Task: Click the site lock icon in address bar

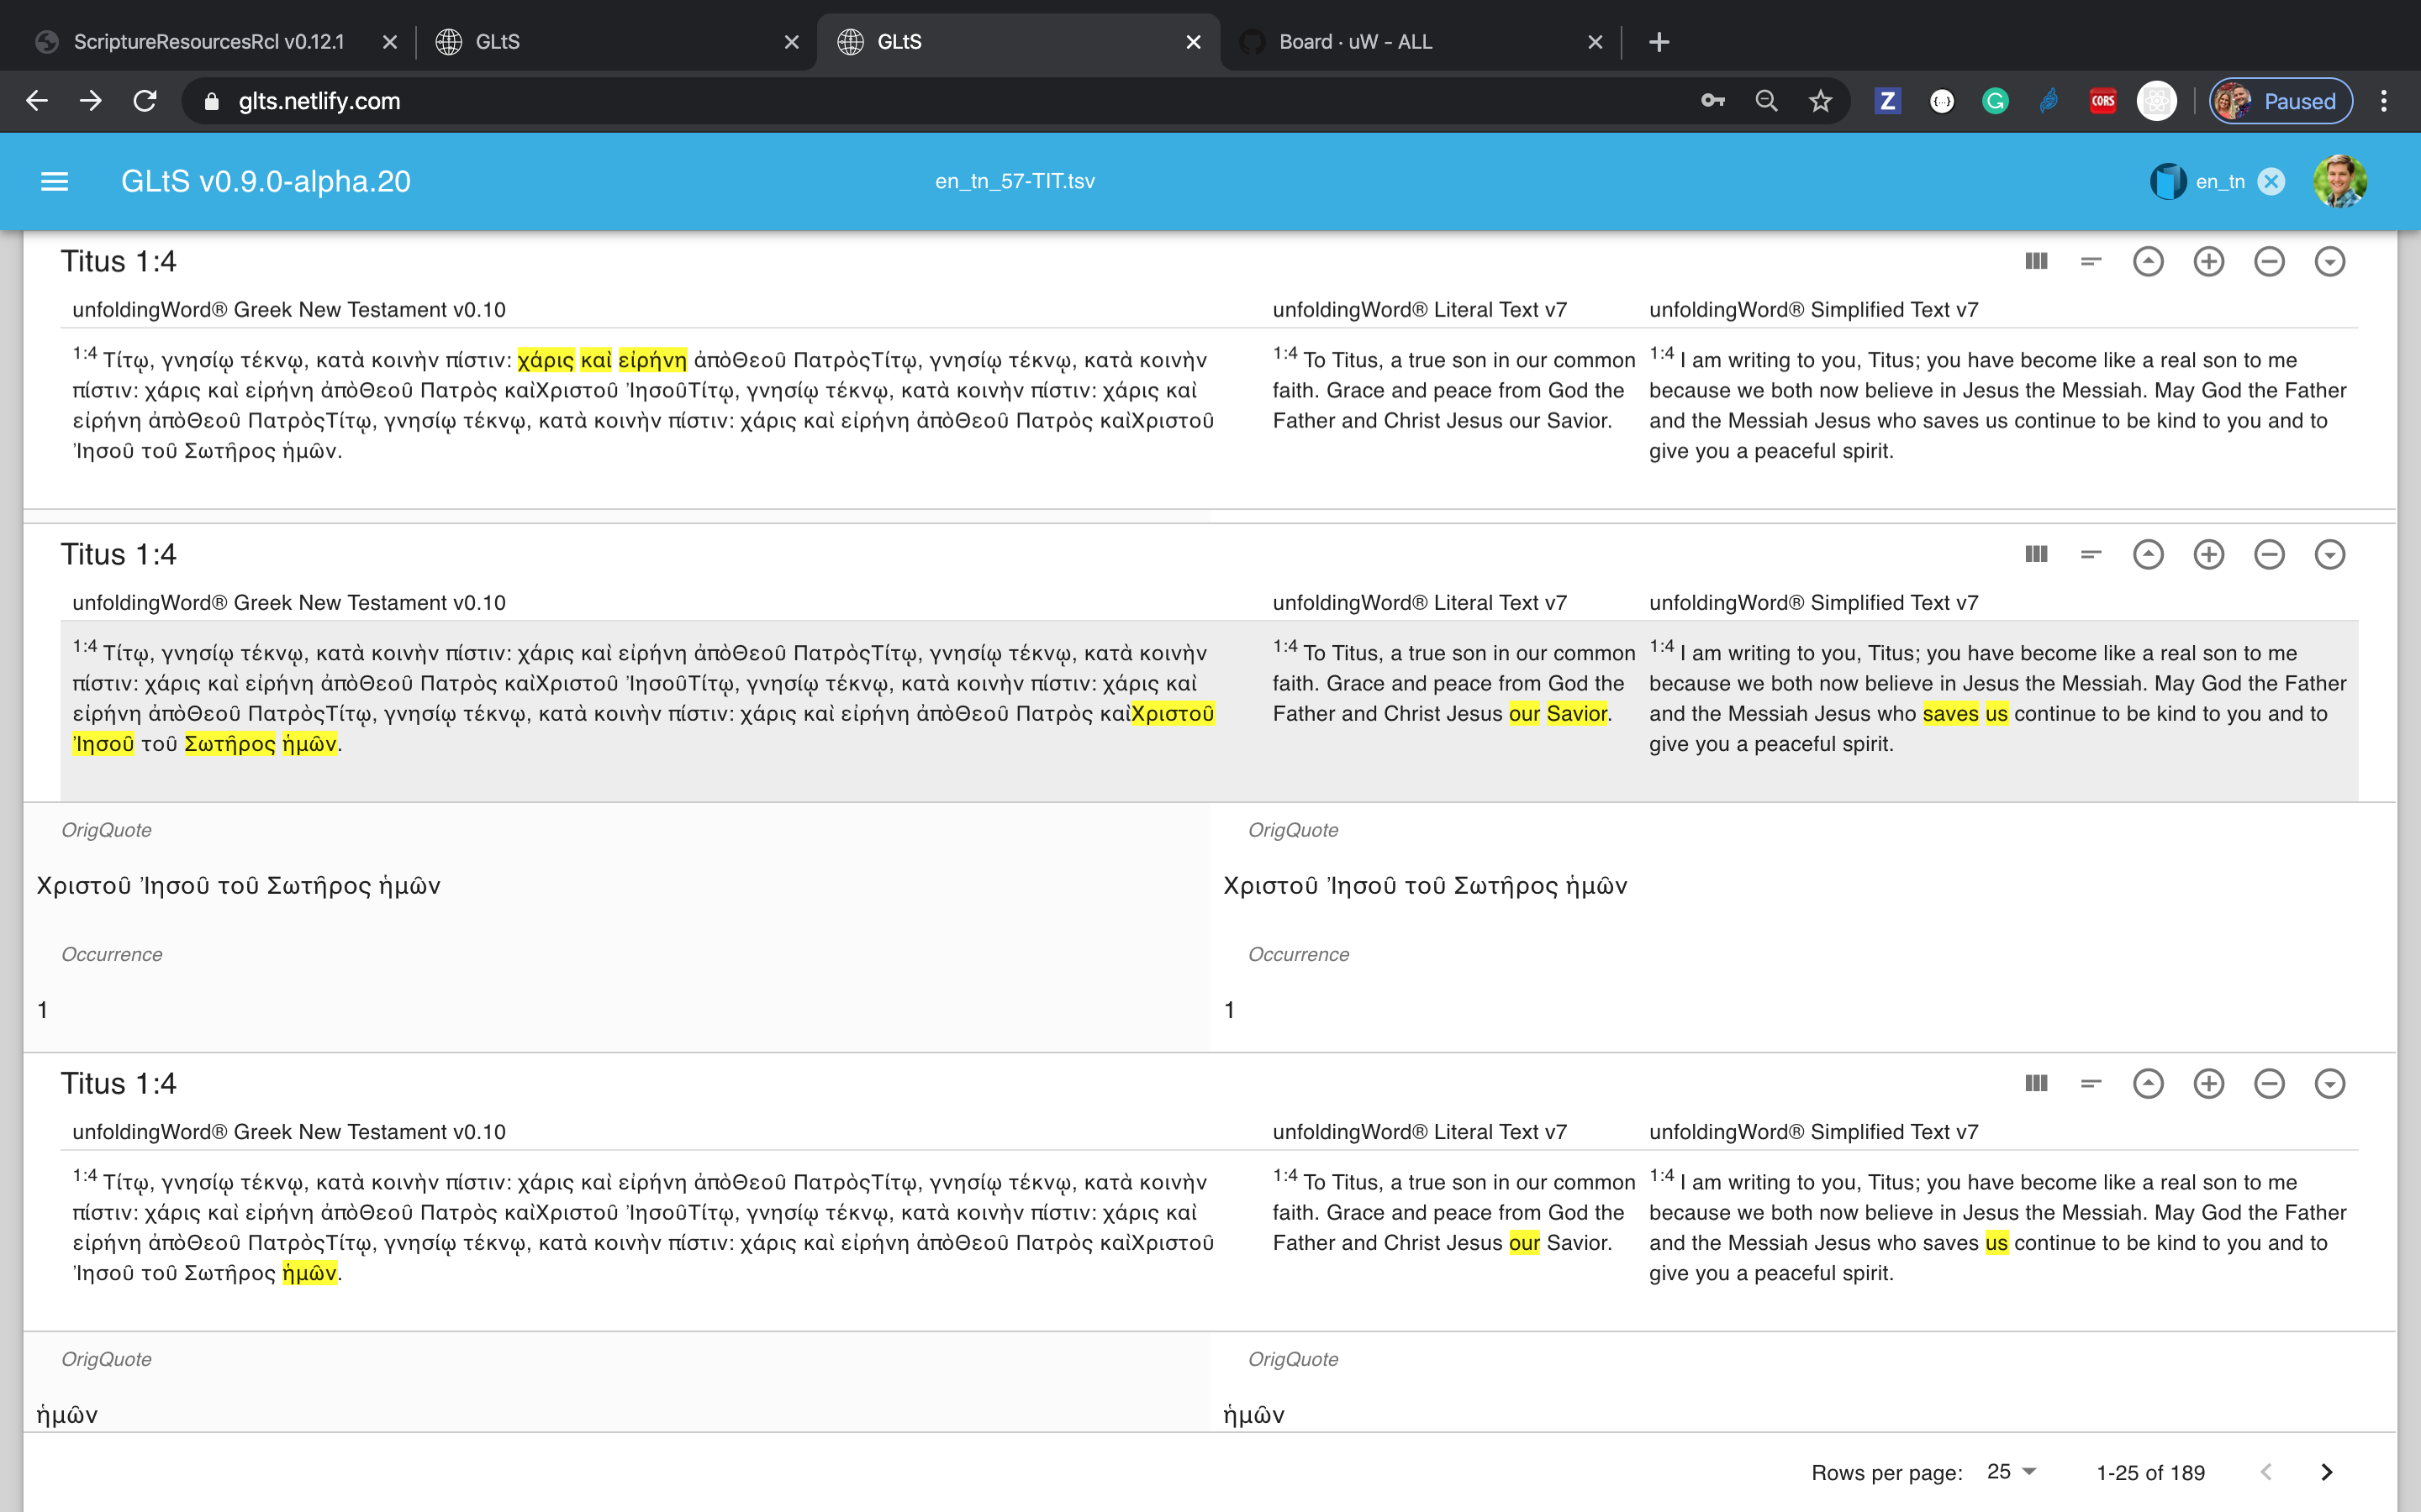Action: coord(211,101)
